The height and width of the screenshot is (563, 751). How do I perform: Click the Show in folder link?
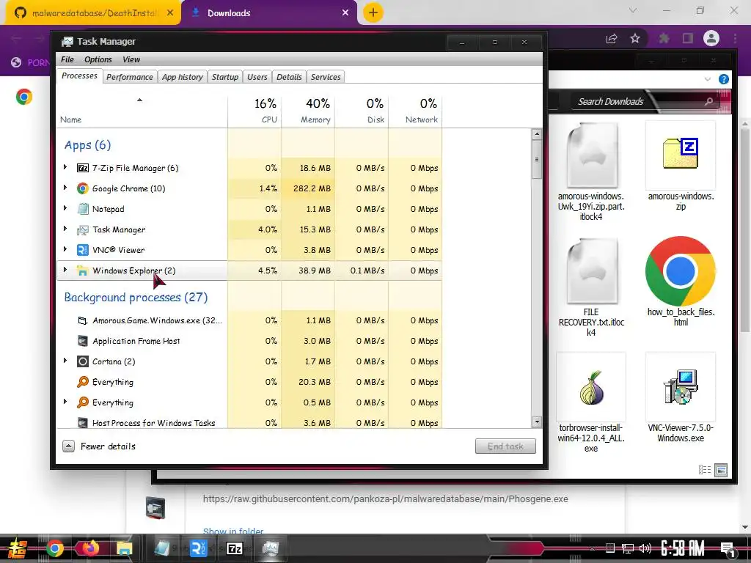[x=233, y=531]
